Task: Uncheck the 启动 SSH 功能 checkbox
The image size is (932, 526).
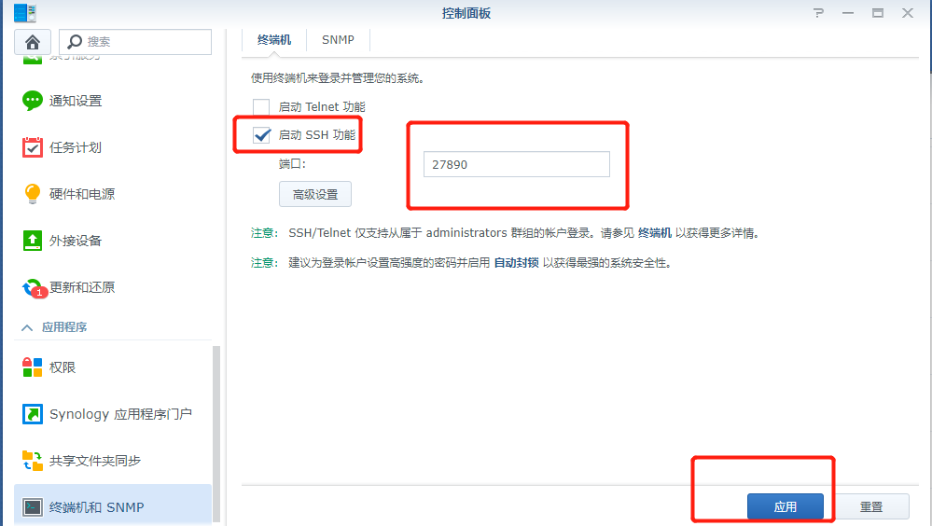Action: click(261, 135)
